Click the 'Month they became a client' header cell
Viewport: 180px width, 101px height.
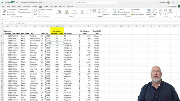57,31
